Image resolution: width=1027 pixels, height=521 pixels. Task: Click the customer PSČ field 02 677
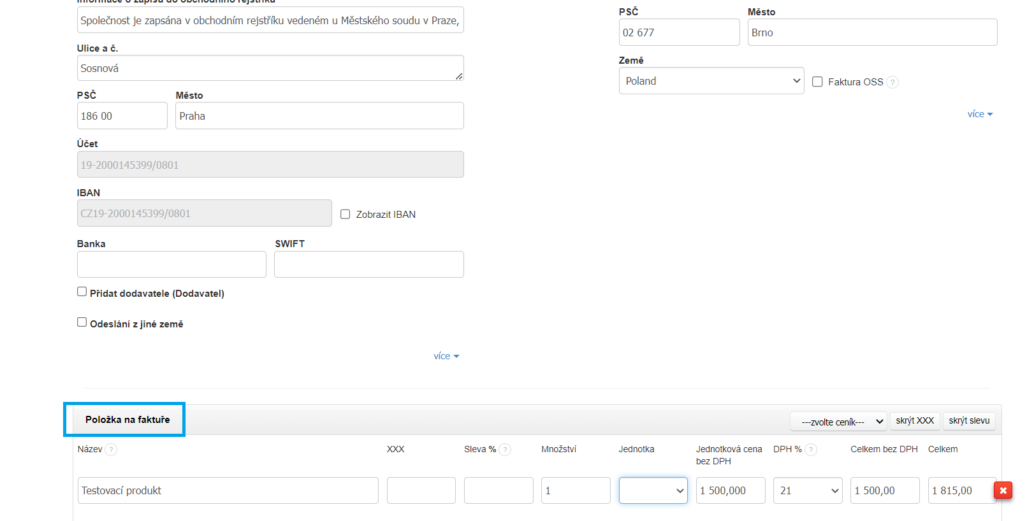679,32
